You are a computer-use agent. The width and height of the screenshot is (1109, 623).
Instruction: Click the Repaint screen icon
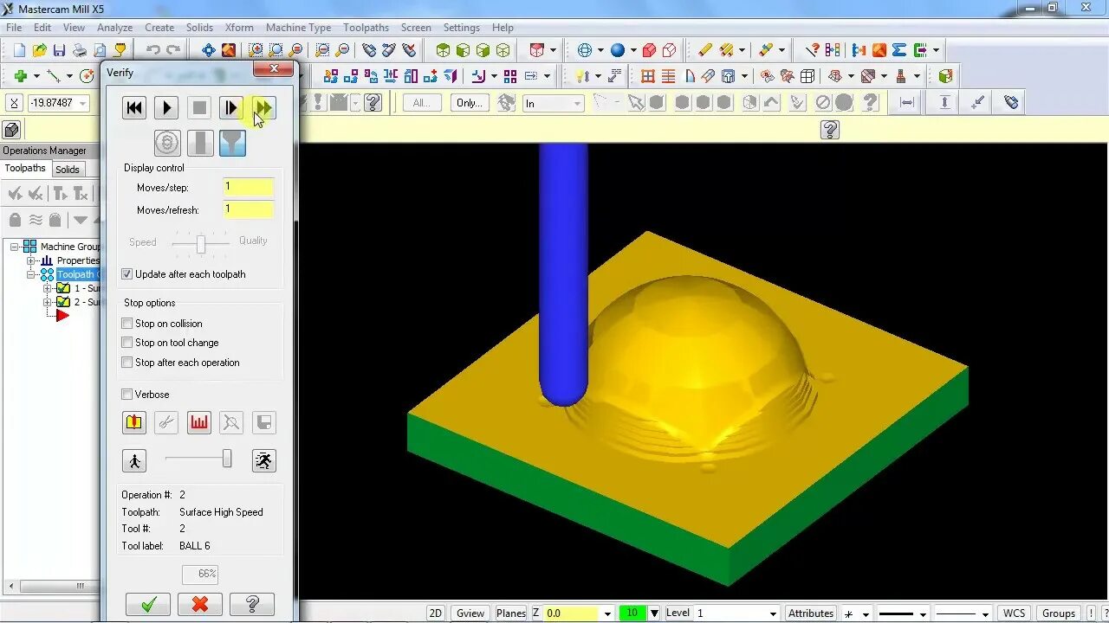229,50
